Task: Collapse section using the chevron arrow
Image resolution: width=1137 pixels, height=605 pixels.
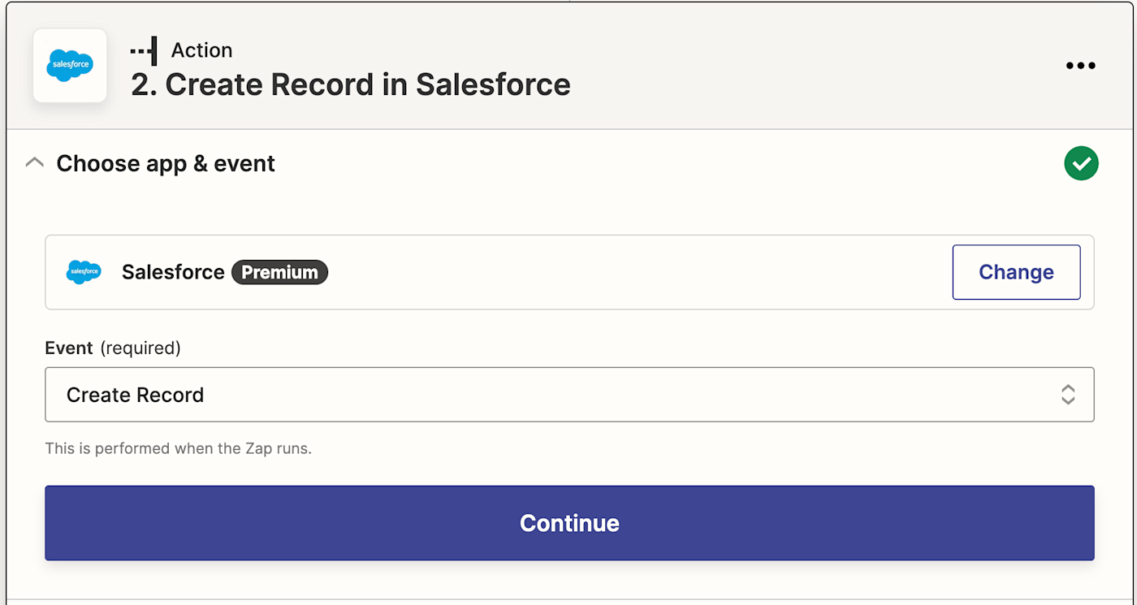Action: click(x=34, y=163)
